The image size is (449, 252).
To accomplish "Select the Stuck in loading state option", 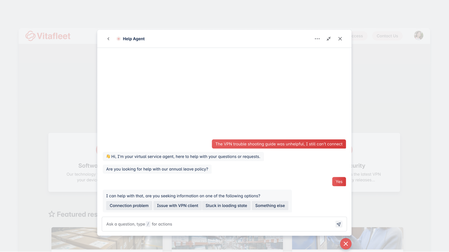I will point(226,206).
